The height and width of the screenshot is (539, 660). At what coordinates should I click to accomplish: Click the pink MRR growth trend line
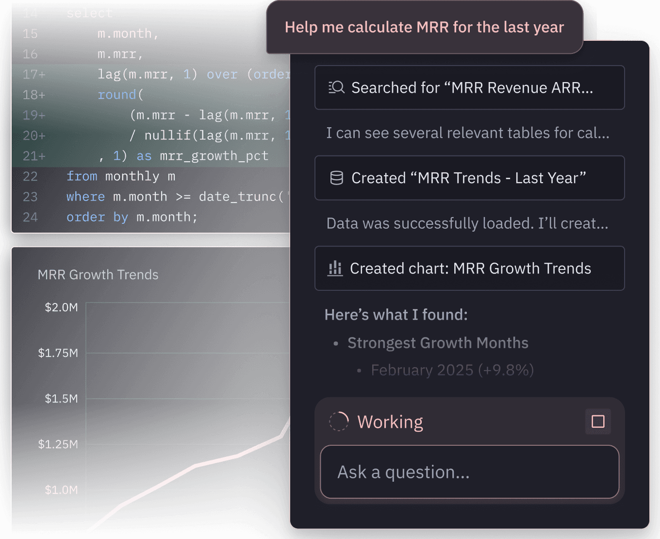194,466
